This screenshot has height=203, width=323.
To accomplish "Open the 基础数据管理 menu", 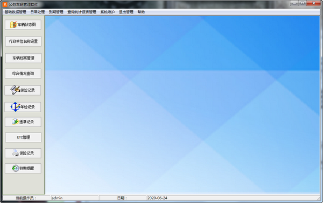I will pyautogui.click(x=16, y=12).
